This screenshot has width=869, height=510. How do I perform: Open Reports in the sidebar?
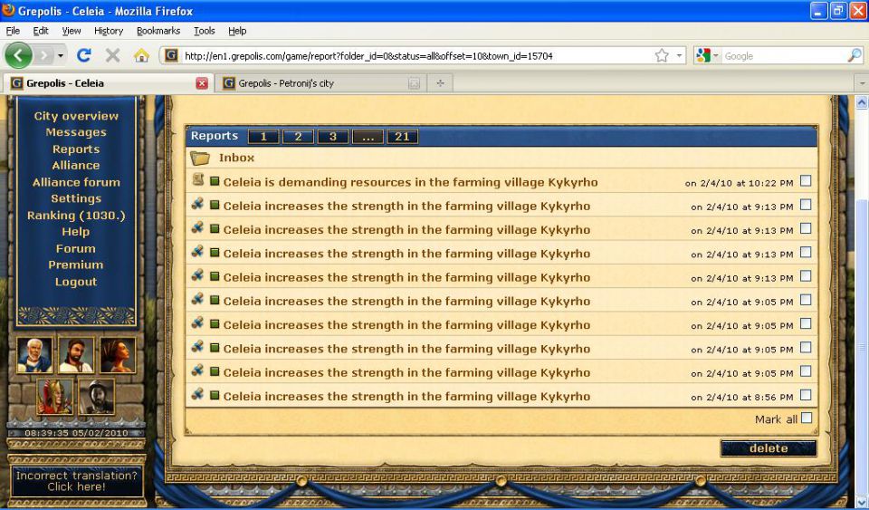(x=76, y=149)
